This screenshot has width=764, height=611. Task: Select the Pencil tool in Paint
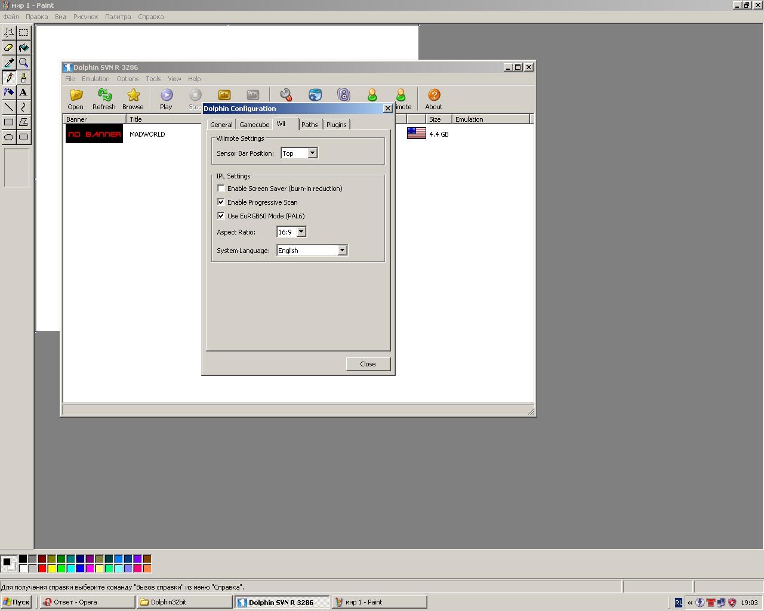point(9,77)
